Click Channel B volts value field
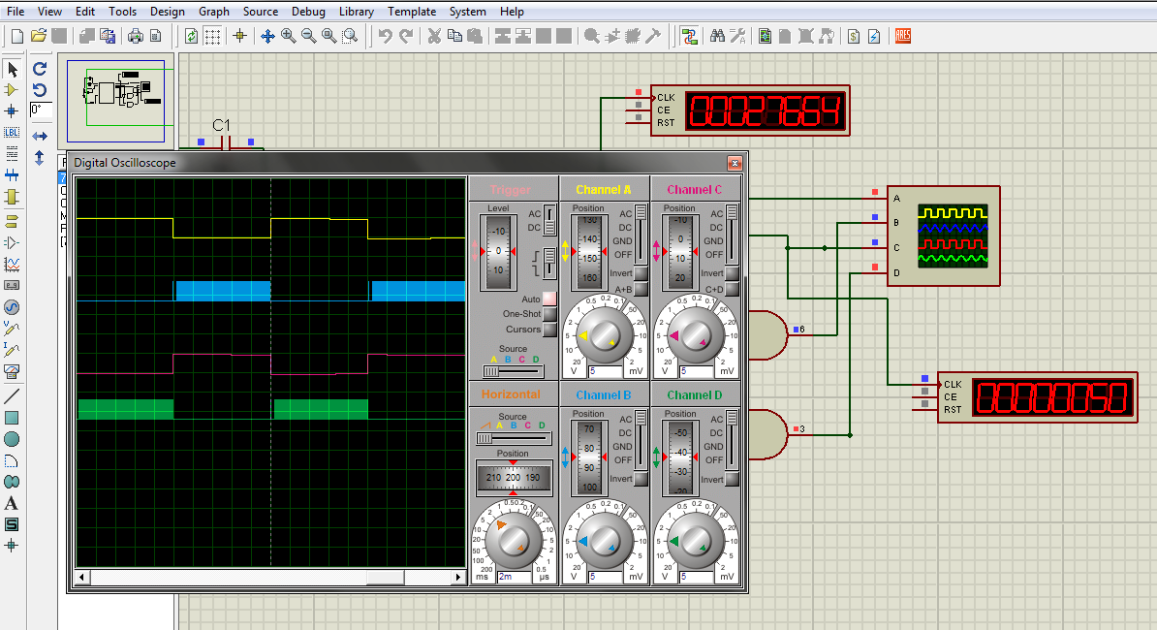 tap(606, 577)
